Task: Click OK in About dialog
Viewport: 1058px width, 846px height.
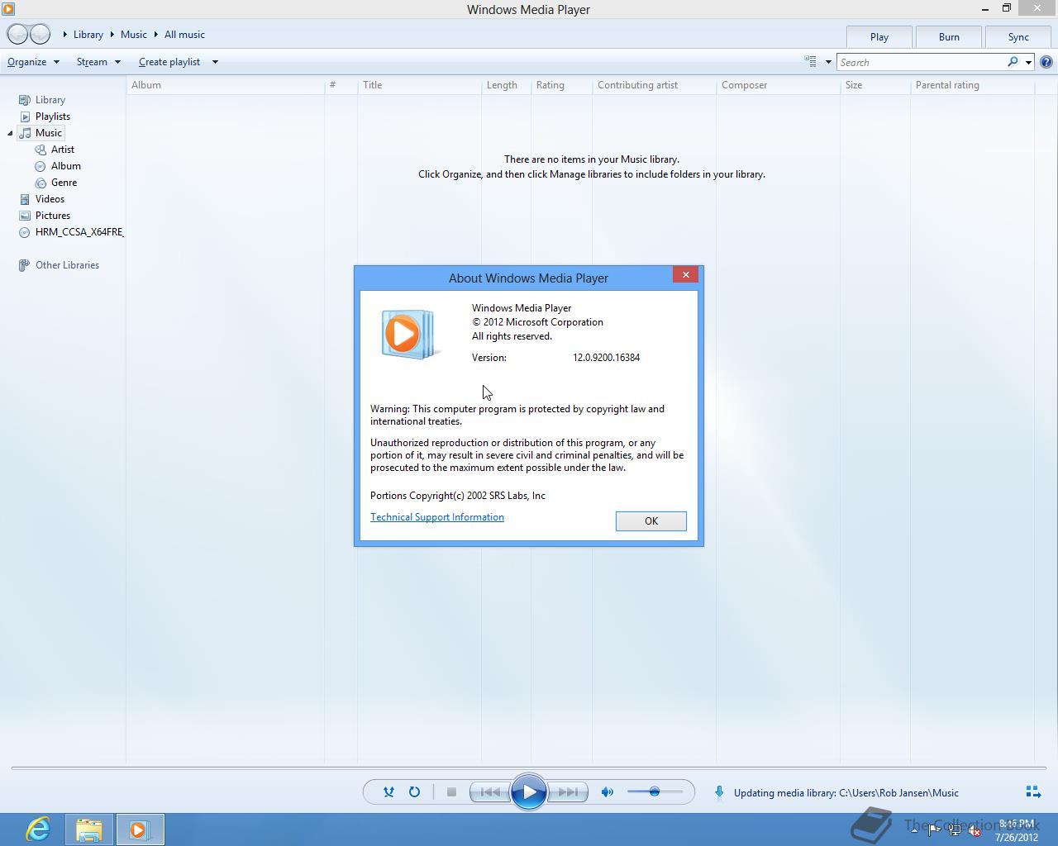Action: click(x=651, y=521)
